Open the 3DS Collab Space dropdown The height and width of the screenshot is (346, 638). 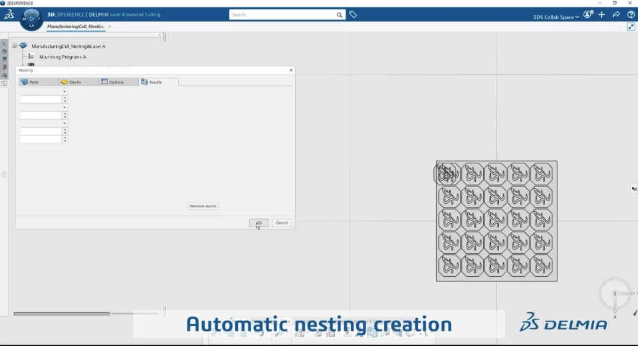coord(556,17)
